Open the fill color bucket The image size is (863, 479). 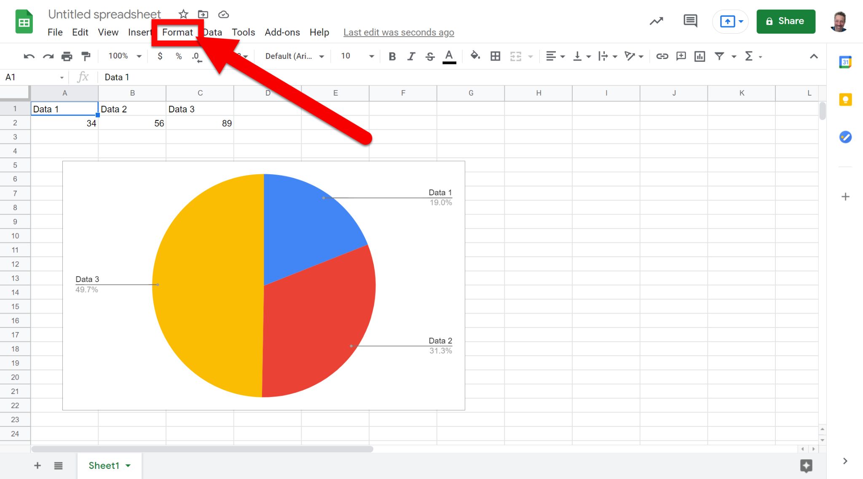(475, 56)
